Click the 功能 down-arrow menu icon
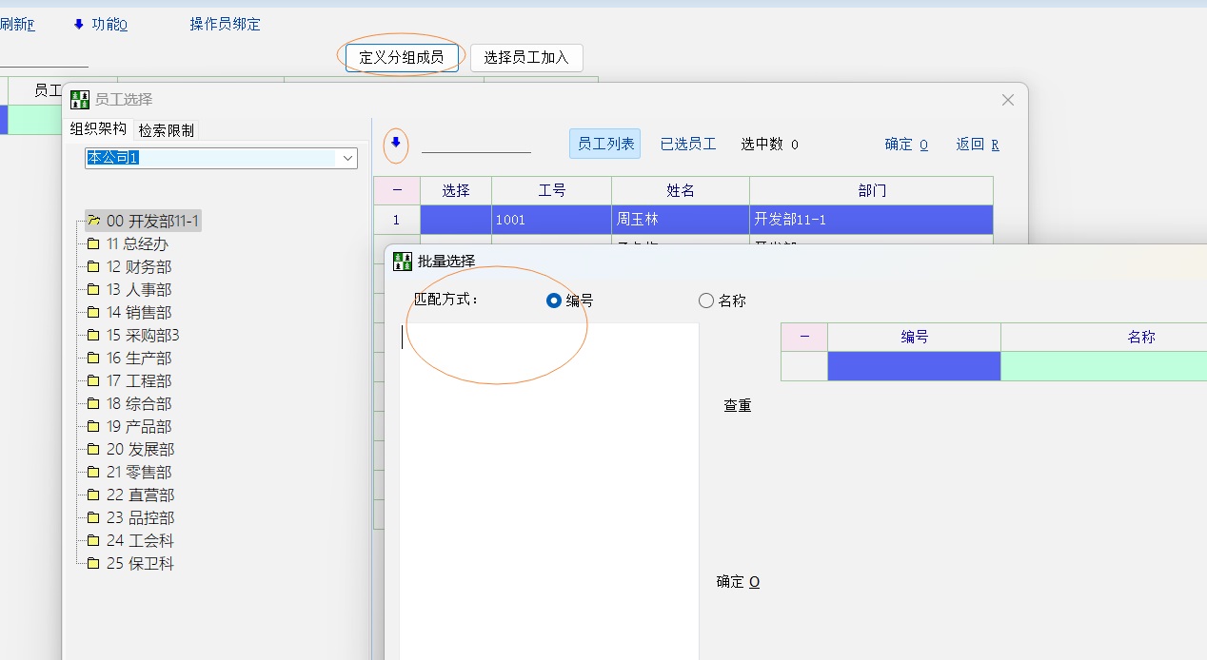 (x=79, y=24)
